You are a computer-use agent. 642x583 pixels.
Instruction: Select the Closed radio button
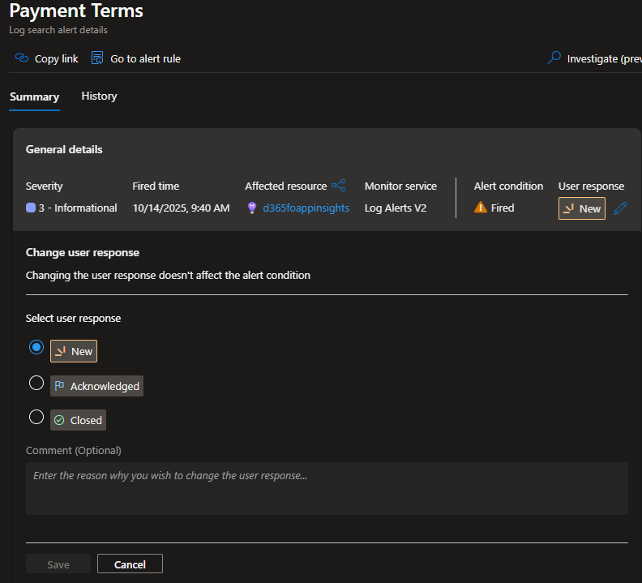point(36,417)
